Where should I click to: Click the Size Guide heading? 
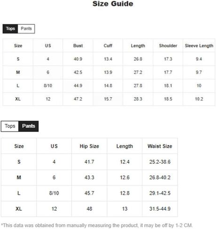coord(113,4)
